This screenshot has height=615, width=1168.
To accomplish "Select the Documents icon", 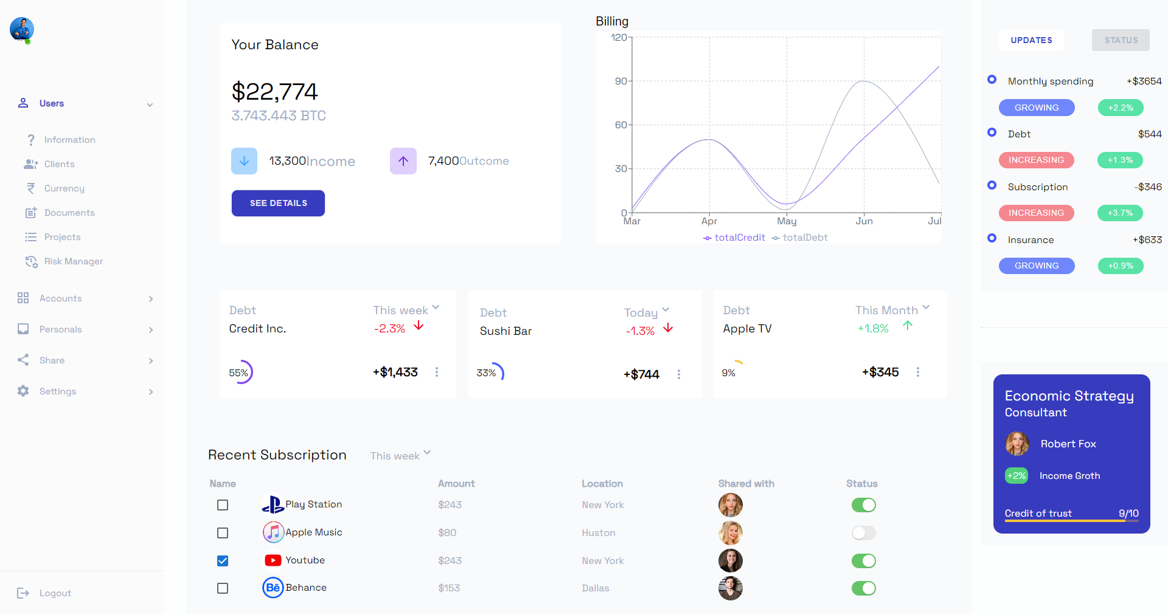I will (x=31, y=212).
